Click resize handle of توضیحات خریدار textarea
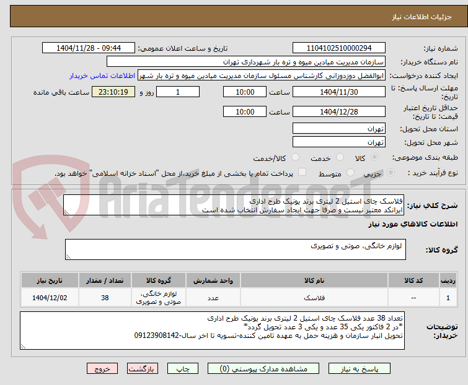Viewport: 468px width, 385px height. pyautogui.click(x=23, y=346)
